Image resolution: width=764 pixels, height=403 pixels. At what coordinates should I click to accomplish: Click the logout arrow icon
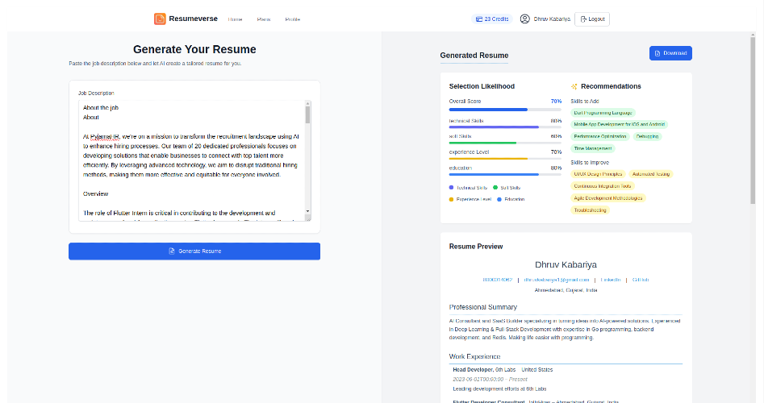pyautogui.click(x=583, y=19)
